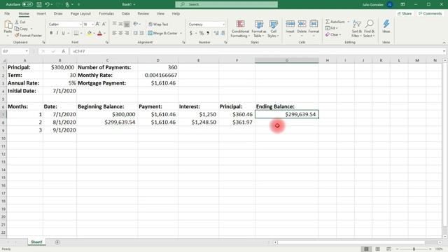Open Fill dropdown
The height and width of the screenshot is (252, 448).
[x=332, y=28]
